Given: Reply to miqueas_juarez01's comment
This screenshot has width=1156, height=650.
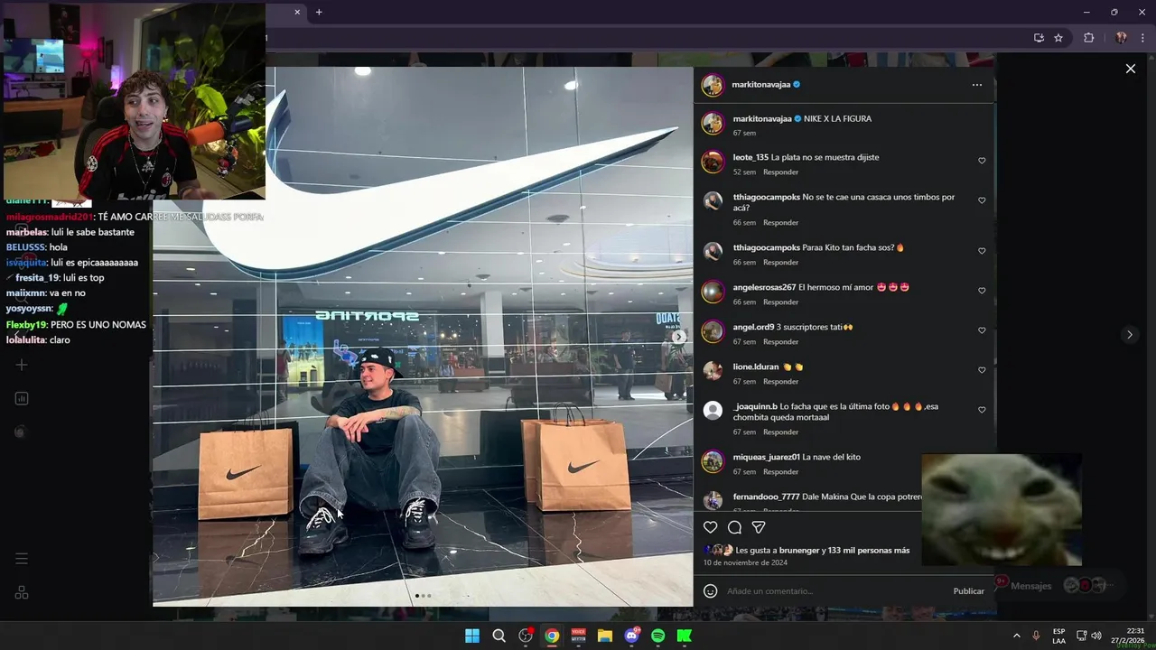Looking at the screenshot, I should tap(780, 471).
